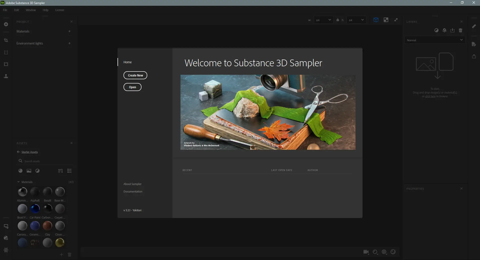Toggle list view in Assets panel
Viewport: 480px width, 260px height.
tap(69, 171)
